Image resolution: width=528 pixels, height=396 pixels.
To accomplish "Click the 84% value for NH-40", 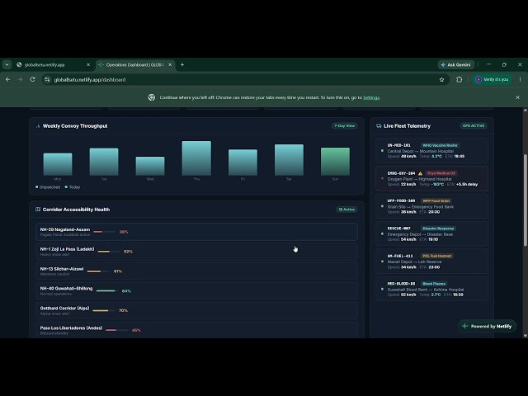I will (126, 291).
